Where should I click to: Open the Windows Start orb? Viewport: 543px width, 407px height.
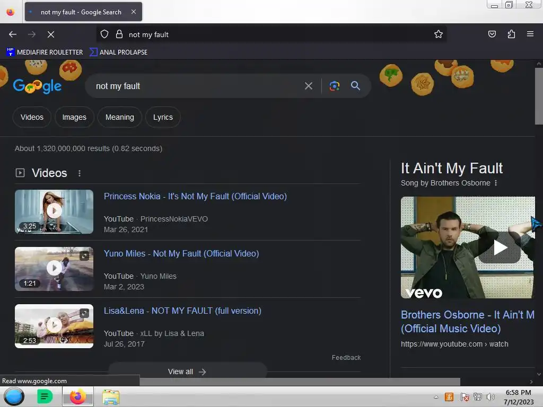[14, 396]
